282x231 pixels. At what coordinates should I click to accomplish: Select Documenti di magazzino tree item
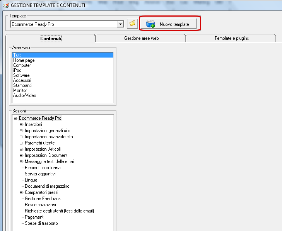click(47, 186)
